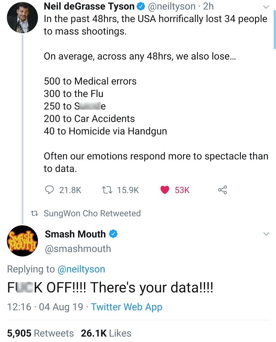Click the 26.1K Likes count

click(x=106, y=333)
